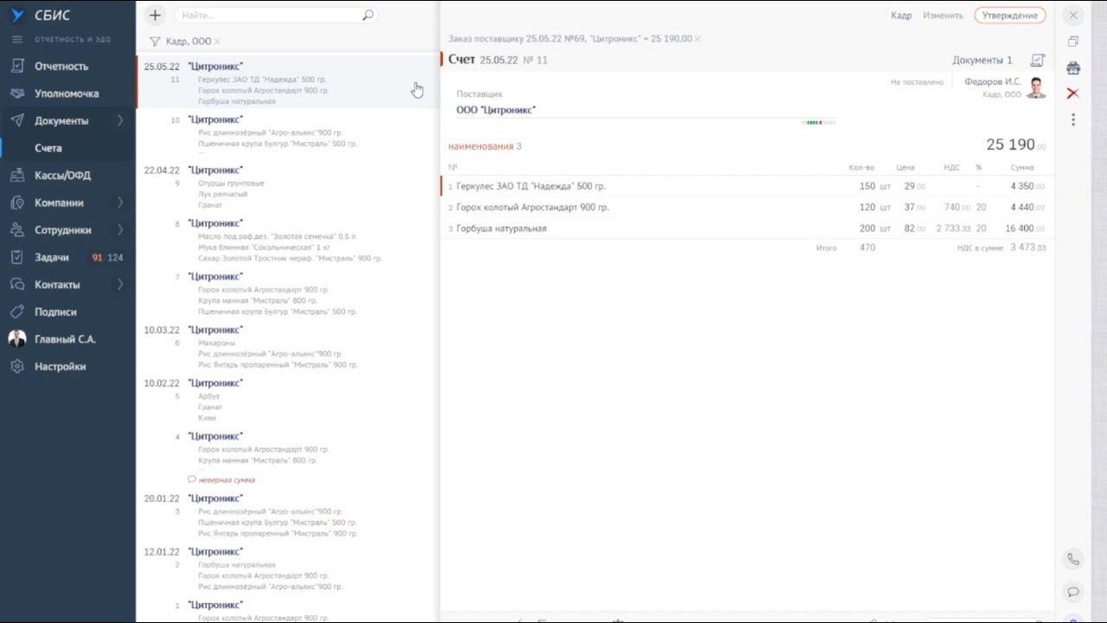
Task: Remove the Кадр, ООО filter
Action: click(x=217, y=42)
